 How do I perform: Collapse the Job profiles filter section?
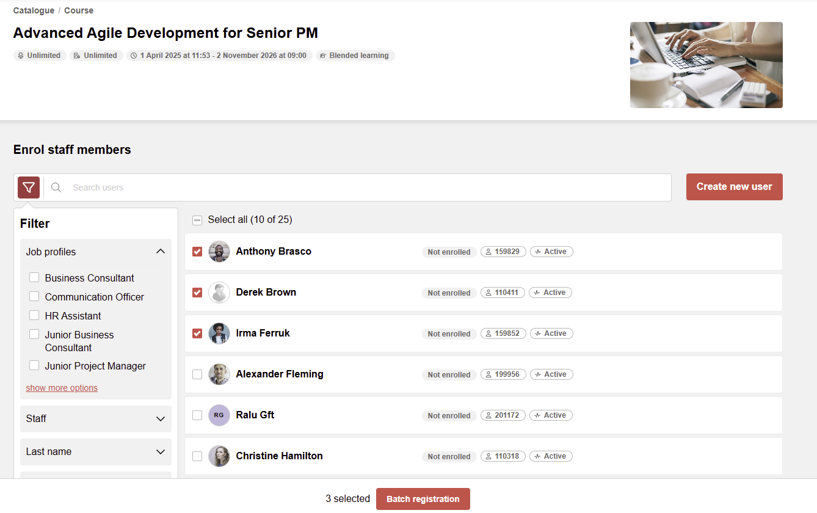tap(160, 252)
